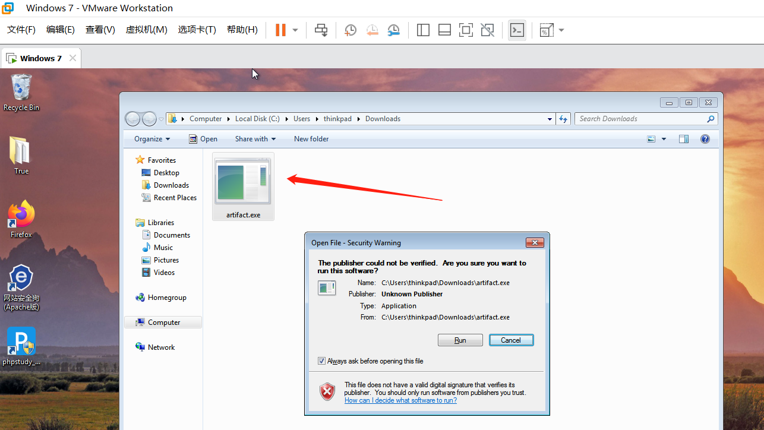Image resolution: width=764 pixels, height=430 pixels.
Task: Toggle the console view icon
Action: click(x=517, y=30)
